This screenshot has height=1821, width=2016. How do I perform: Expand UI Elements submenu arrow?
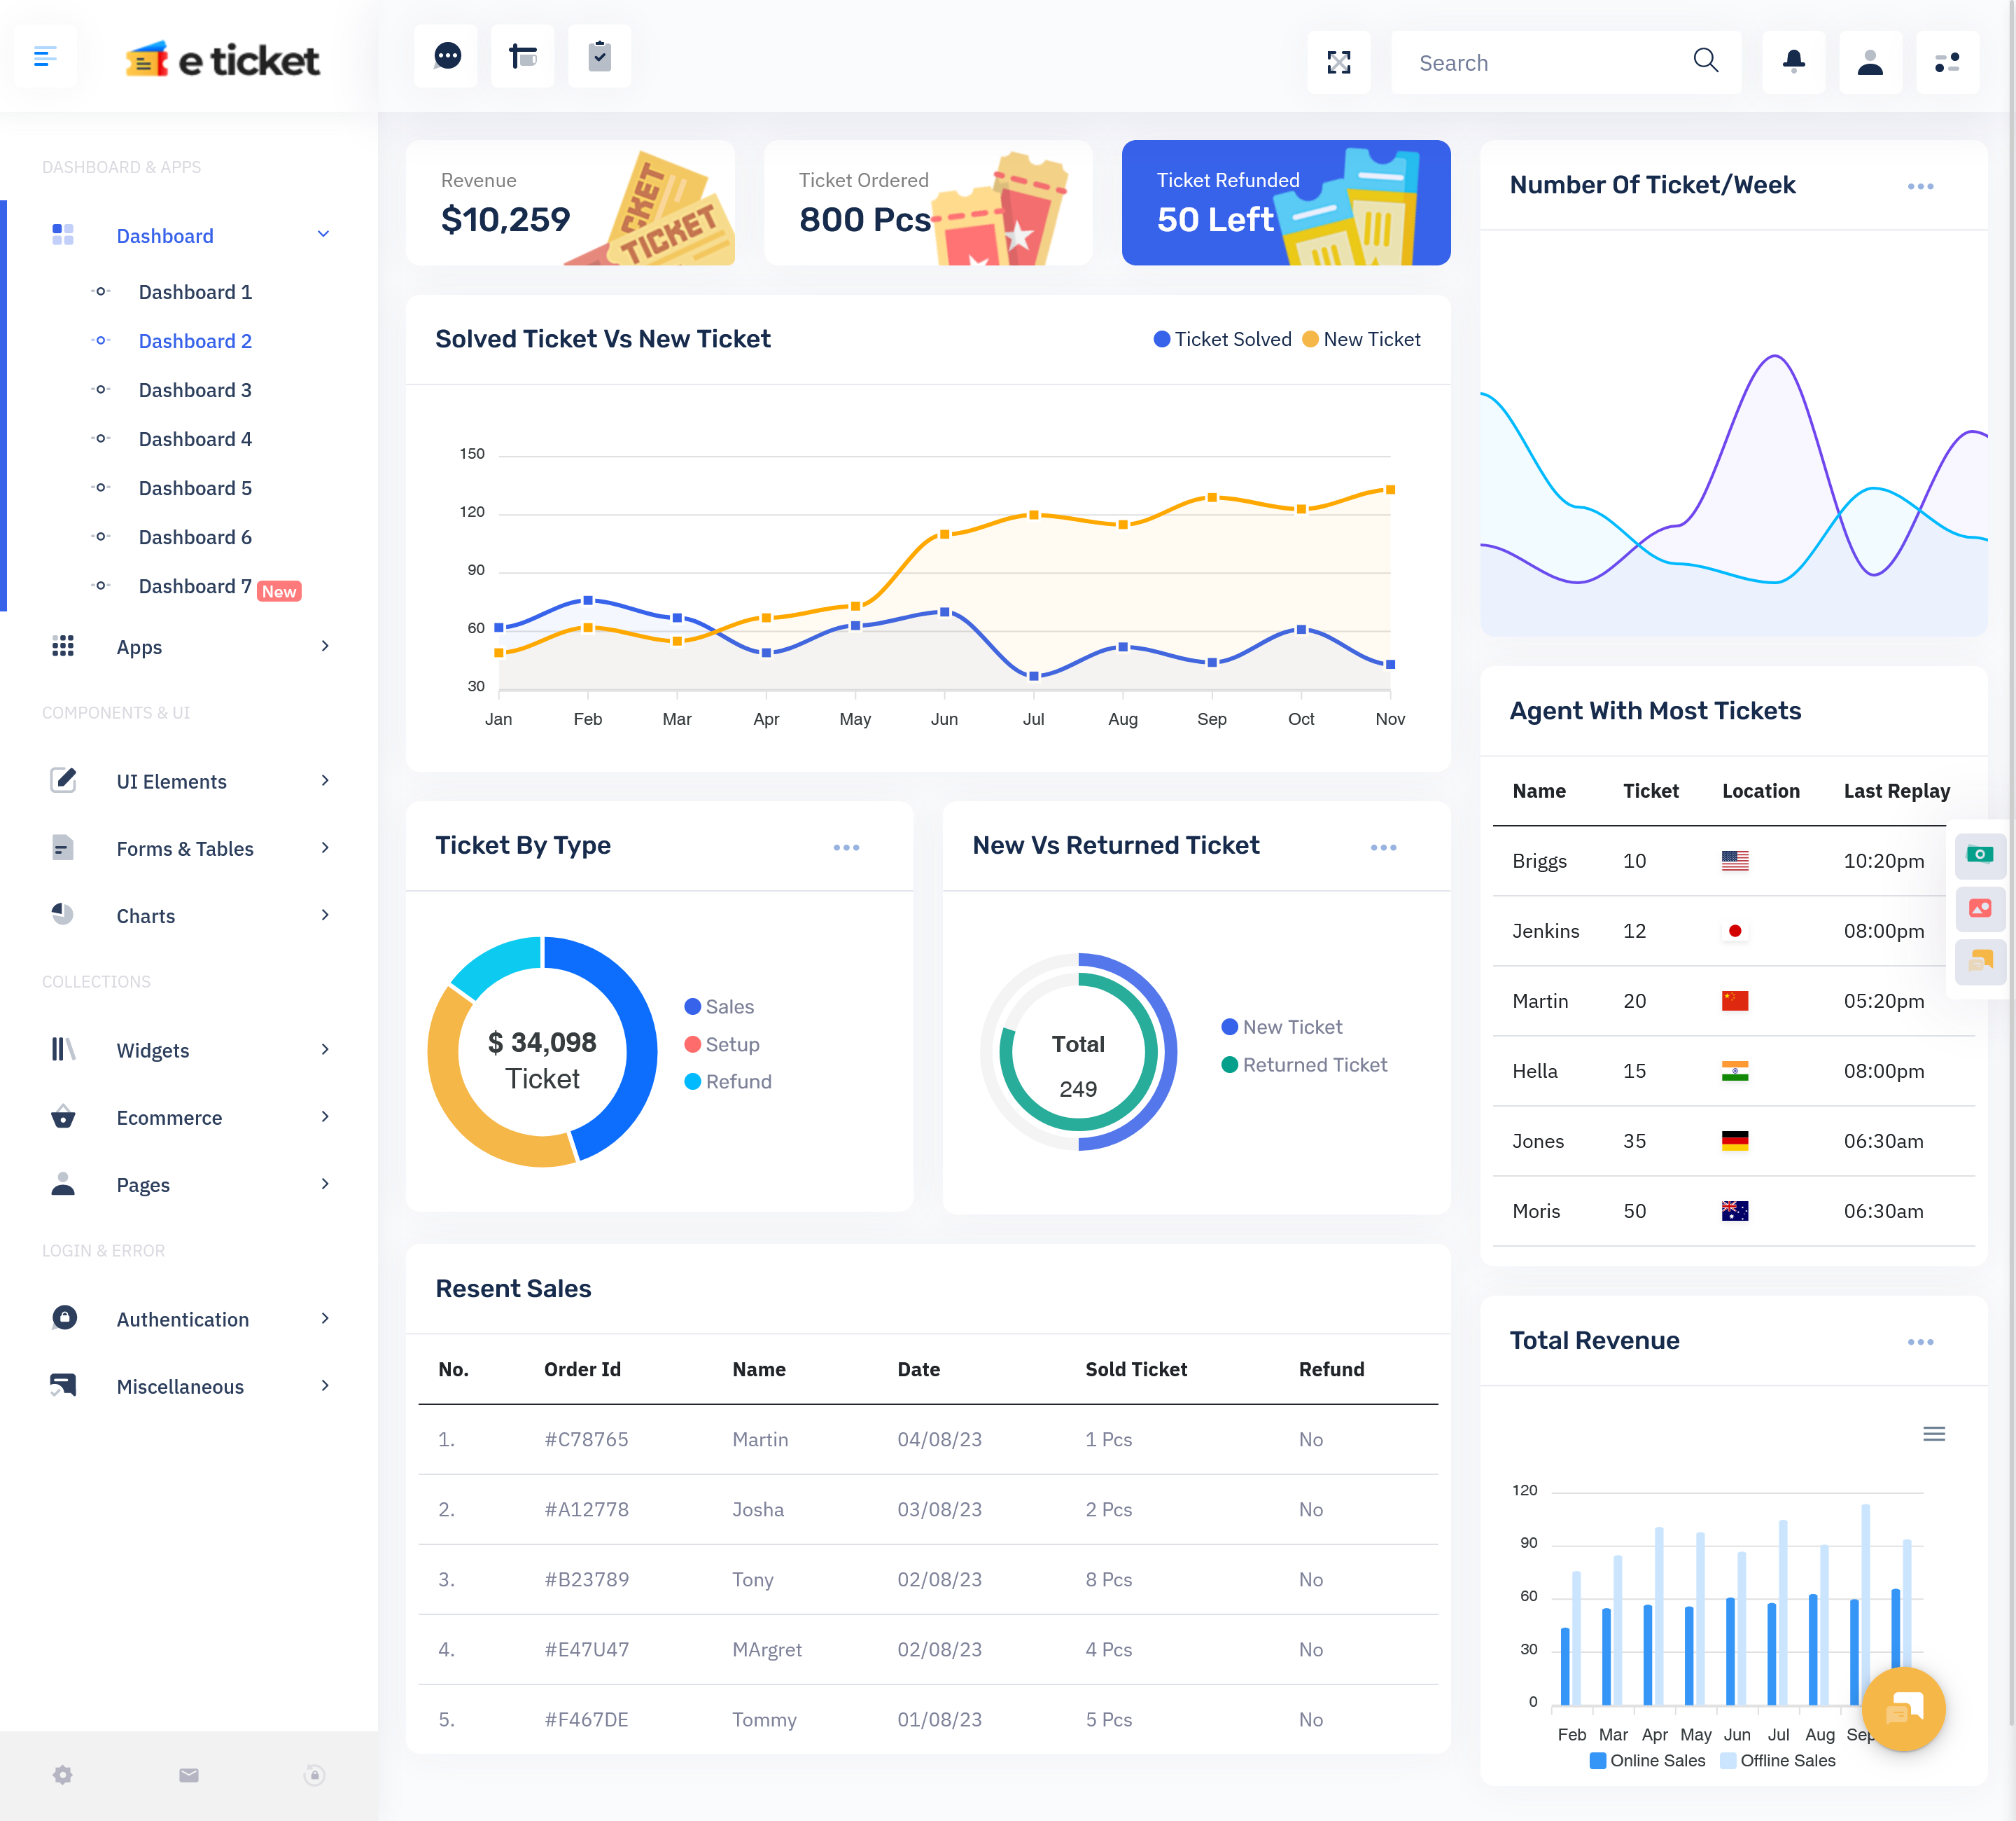click(x=325, y=780)
